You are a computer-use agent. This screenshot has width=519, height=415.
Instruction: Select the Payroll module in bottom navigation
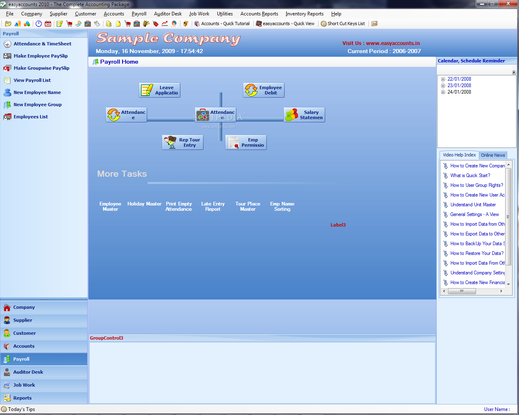tap(44, 359)
